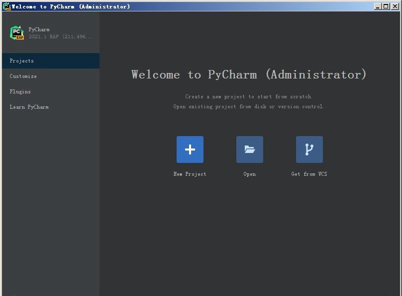Go to Learn PyCharm tab

coord(51,107)
